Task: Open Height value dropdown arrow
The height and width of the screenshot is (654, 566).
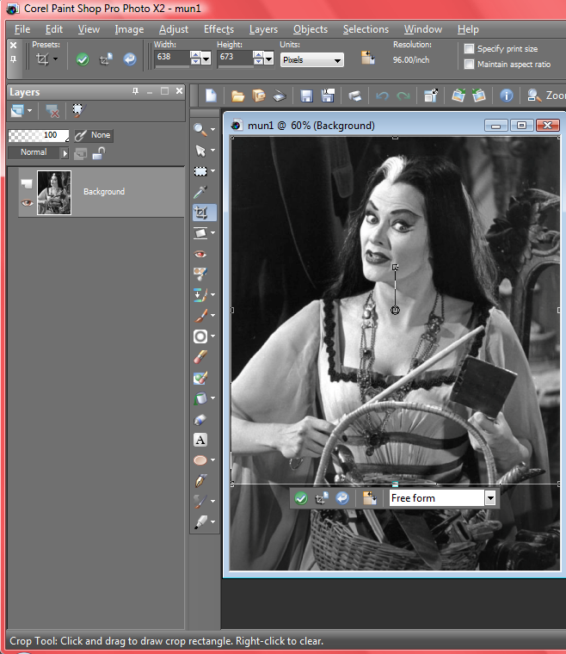Action: (x=269, y=60)
